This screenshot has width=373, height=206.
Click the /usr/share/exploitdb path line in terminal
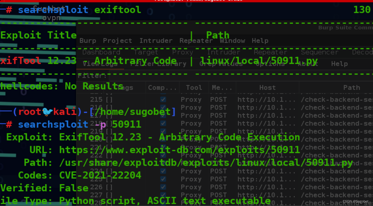tap(206, 163)
